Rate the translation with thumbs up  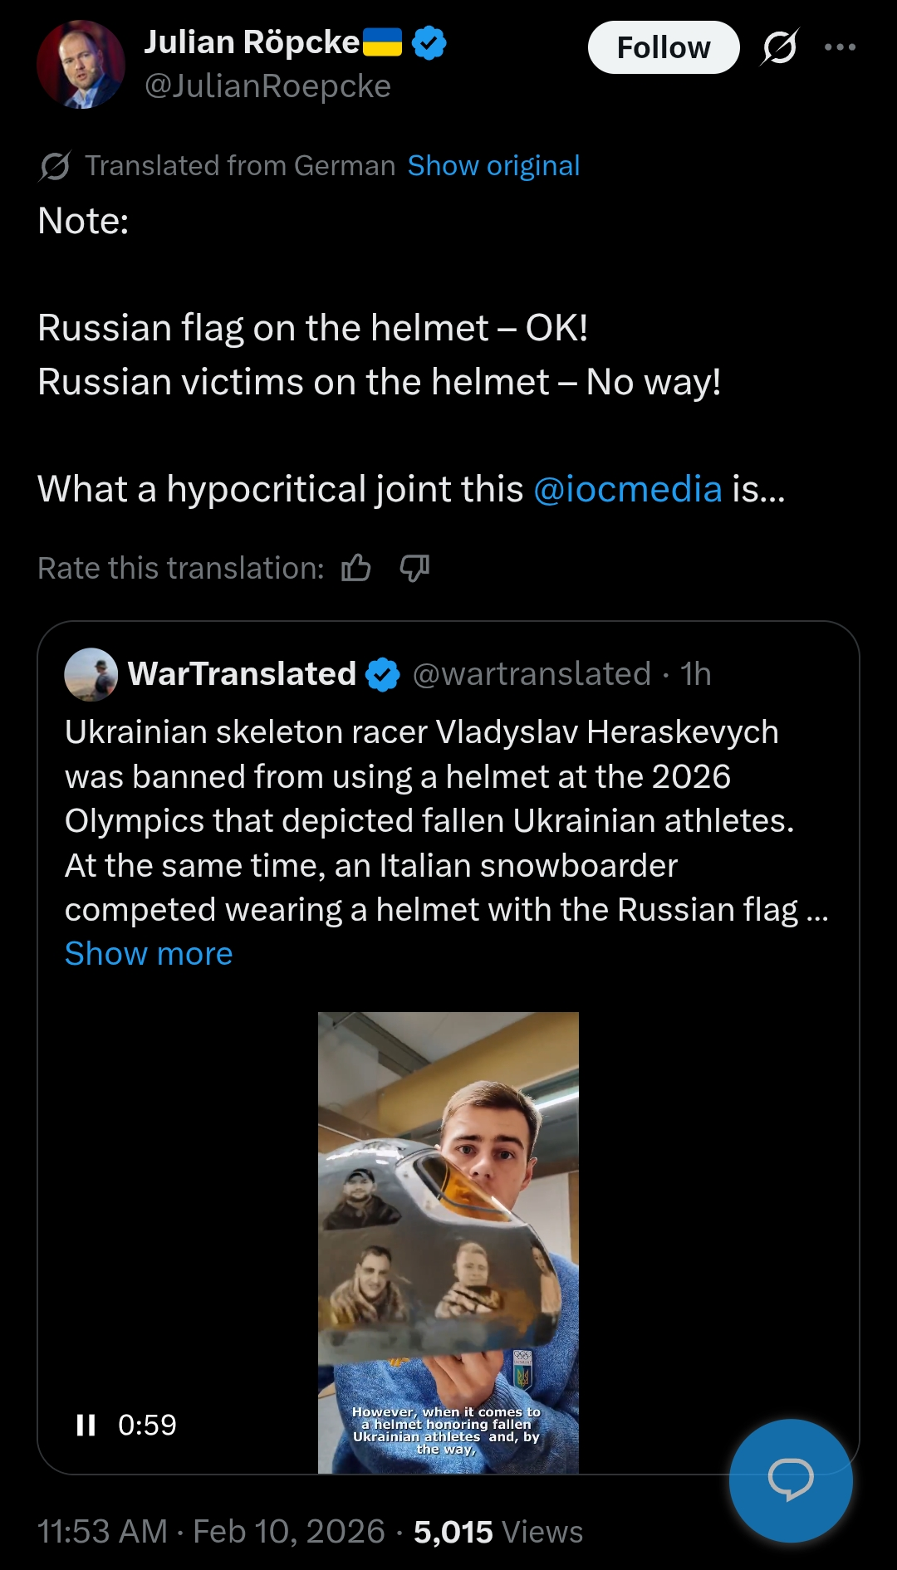pyautogui.click(x=356, y=569)
